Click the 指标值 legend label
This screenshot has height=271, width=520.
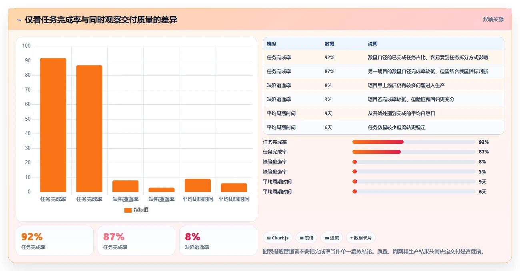(x=141, y=210)
